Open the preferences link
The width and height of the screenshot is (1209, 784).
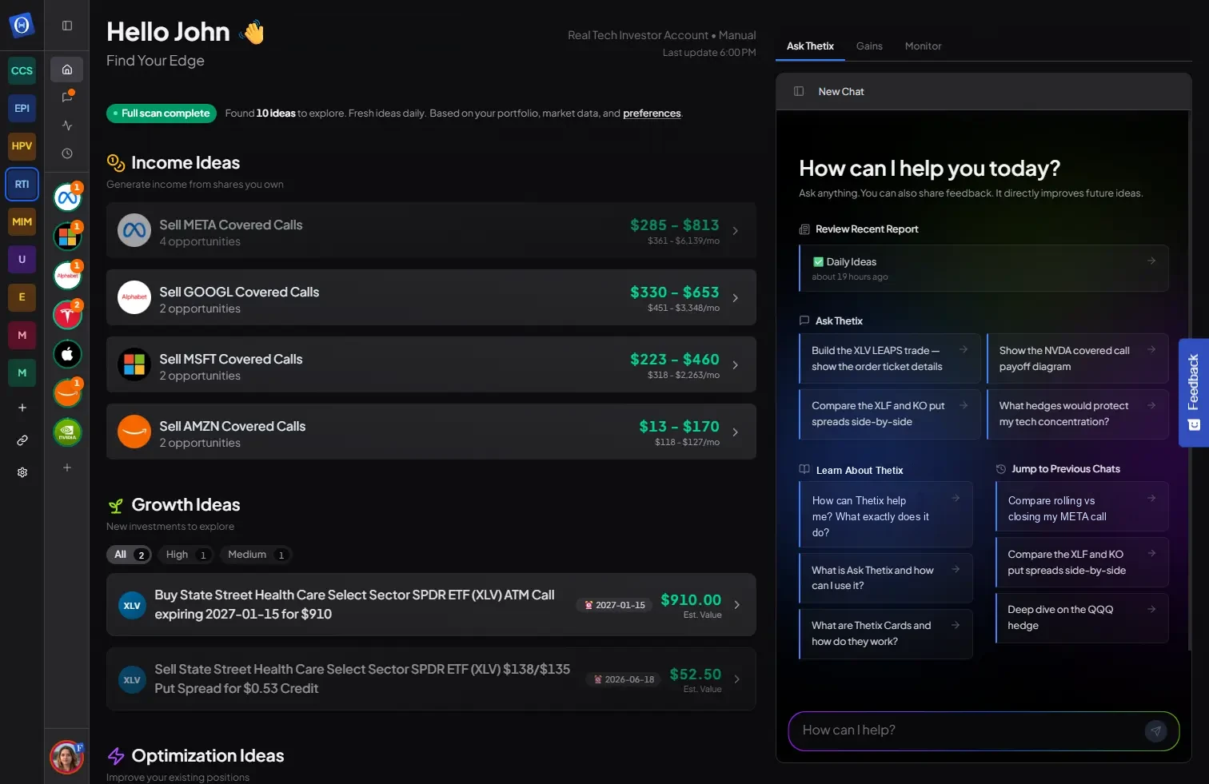pyautogui.click(x=652, y=113)
